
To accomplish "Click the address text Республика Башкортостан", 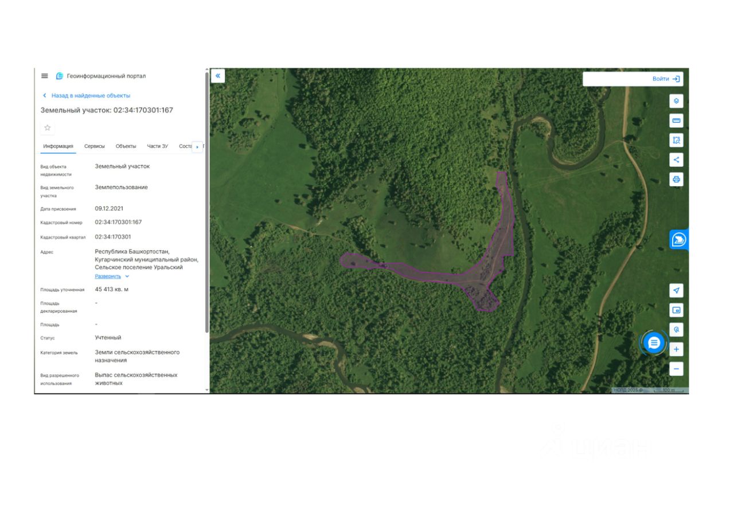I will 132,251.
